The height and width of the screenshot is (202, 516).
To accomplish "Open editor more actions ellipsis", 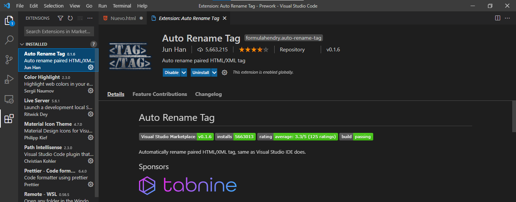I will click(507, 18).
